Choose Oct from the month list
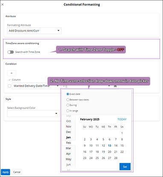163x177 pixels. pos(68,121)
